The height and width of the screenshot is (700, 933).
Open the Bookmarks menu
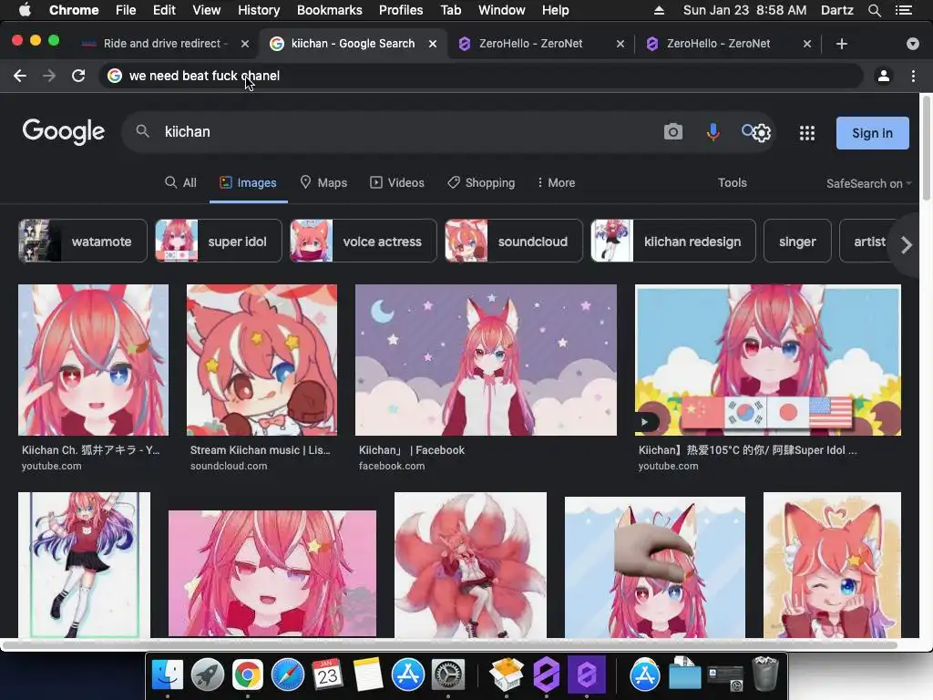tap(329, 10)
